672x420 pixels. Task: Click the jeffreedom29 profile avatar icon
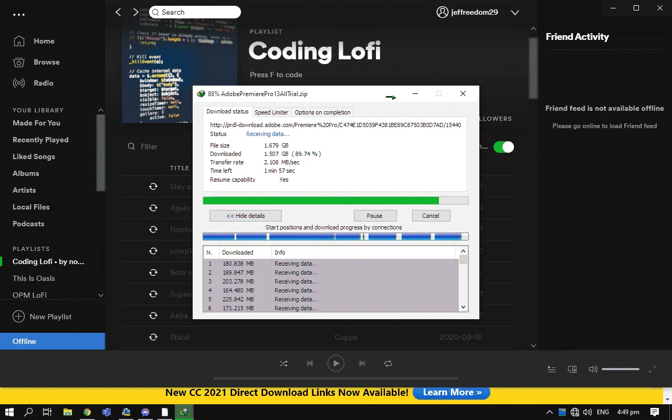pos(443,12)
